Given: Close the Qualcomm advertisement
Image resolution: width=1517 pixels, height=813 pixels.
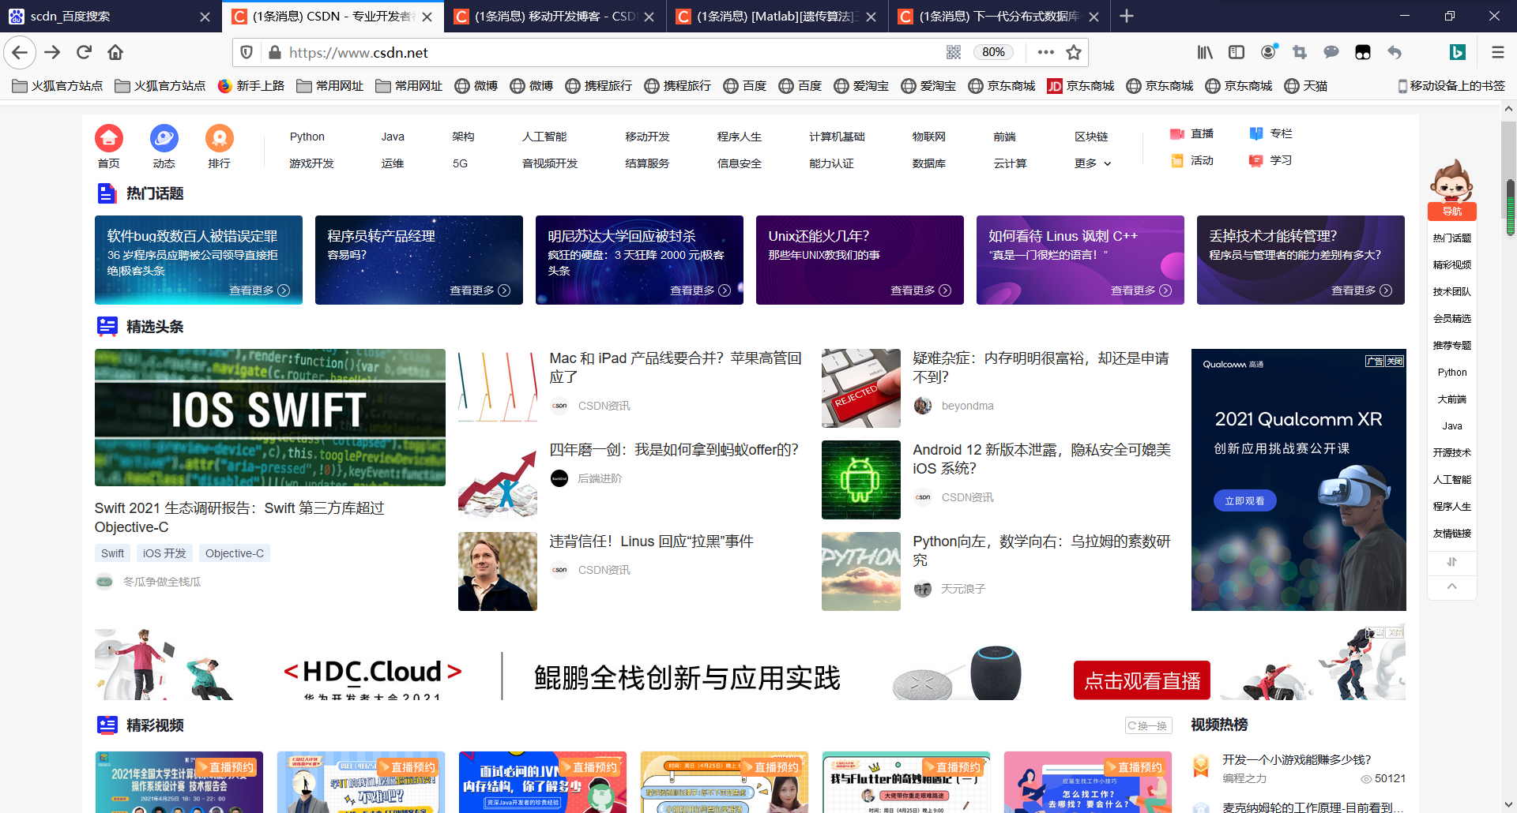Looking at the screenshot, I should (1395, 361).
